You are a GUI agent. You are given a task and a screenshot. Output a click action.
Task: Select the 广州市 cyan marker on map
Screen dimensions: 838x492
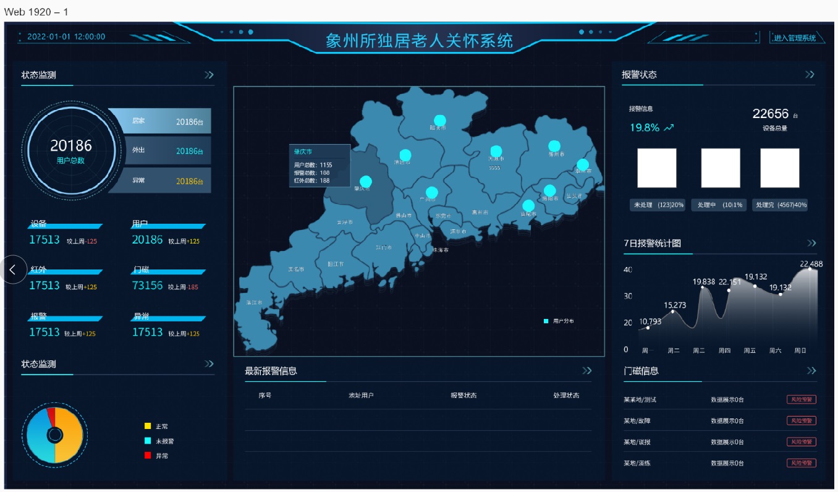pyautogui.click(x=431, y=192)
